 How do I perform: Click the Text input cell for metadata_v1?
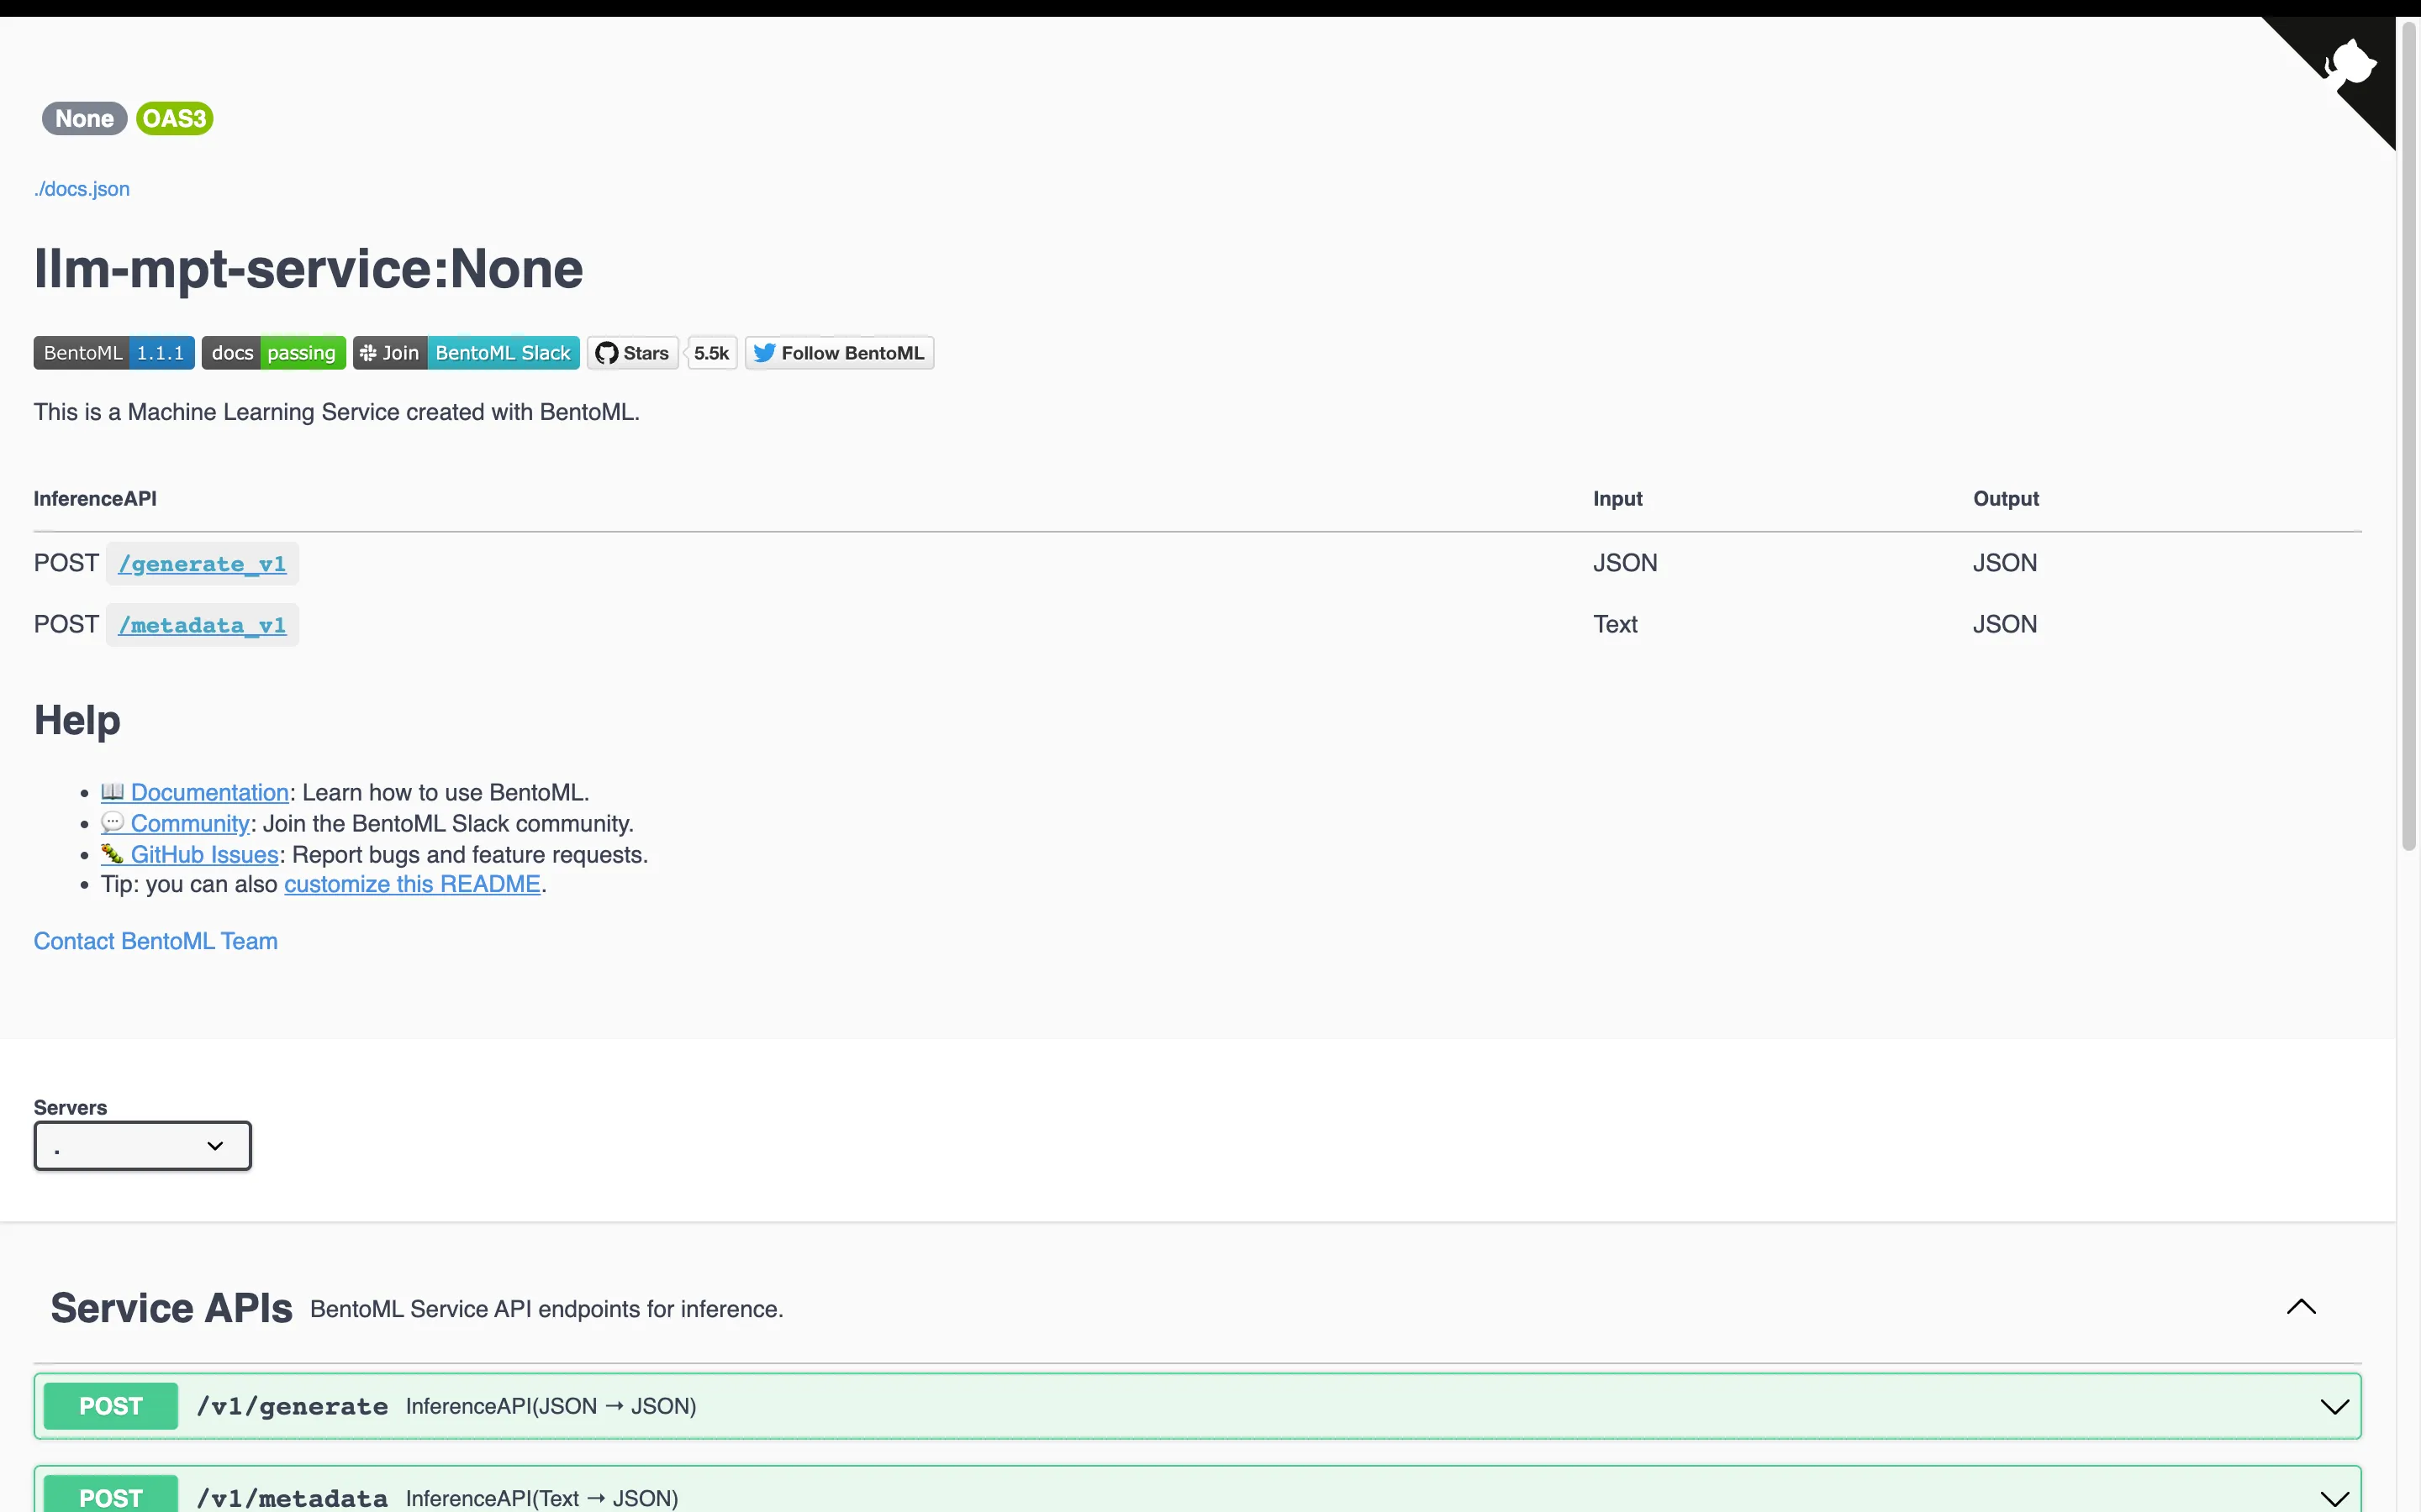tap(1615, 624)
